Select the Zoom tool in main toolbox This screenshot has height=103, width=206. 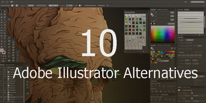click(5, 47)
